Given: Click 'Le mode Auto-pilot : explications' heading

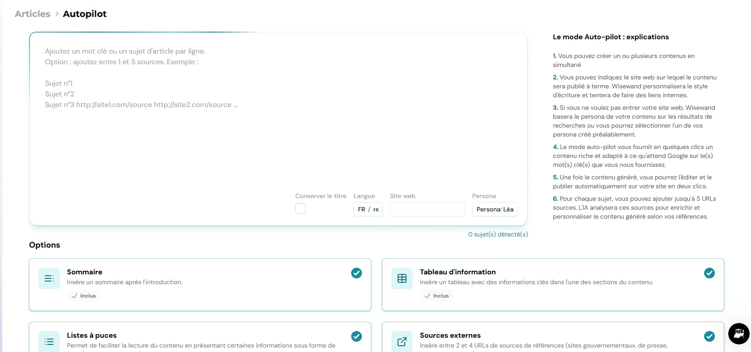Looking at the screenshot, I should point(611,37).
